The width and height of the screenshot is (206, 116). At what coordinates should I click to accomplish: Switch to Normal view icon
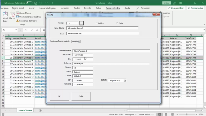[160, 115]
